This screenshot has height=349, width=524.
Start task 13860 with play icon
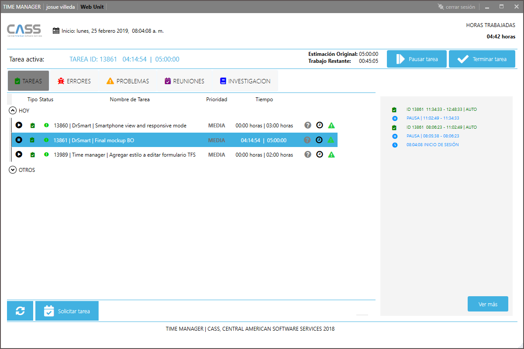coord(19,125)
